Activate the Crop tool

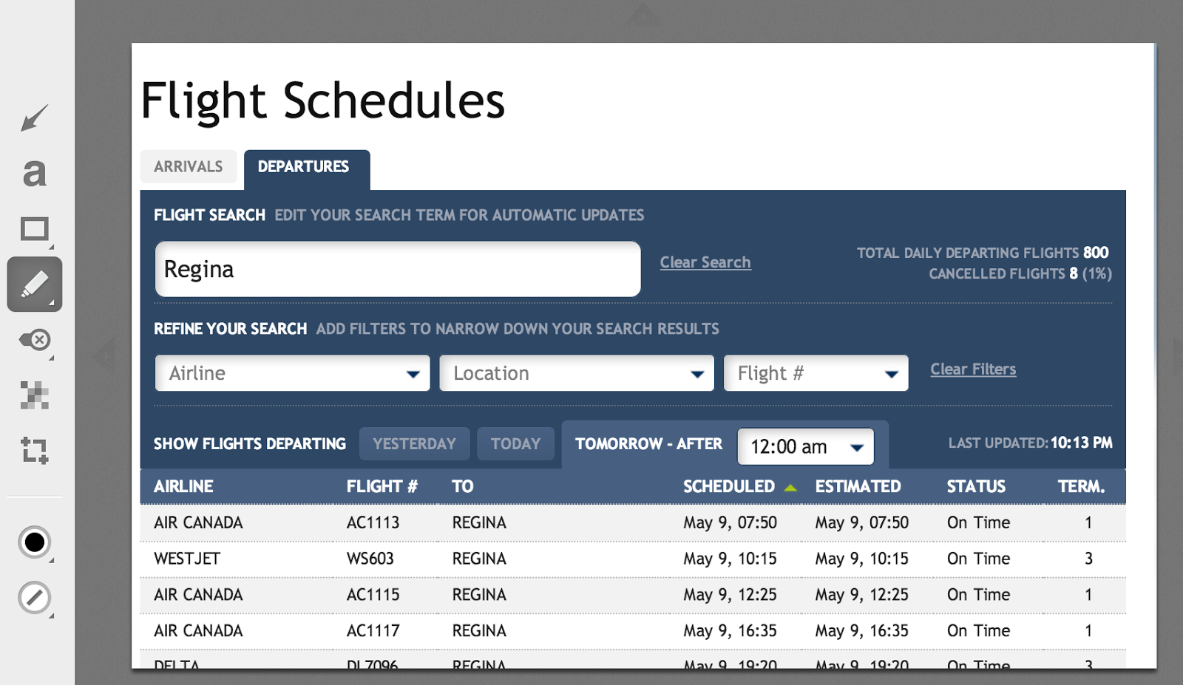34,450
